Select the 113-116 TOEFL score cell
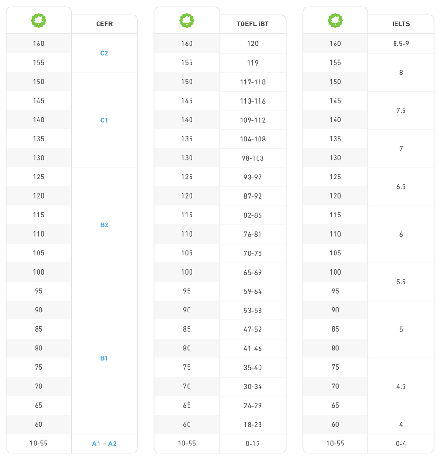441x460 pixels. [x=252, y=101]
